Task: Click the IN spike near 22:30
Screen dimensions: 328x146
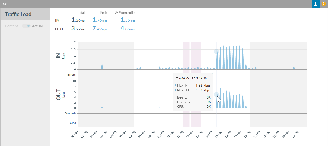Action: [294, 68]
